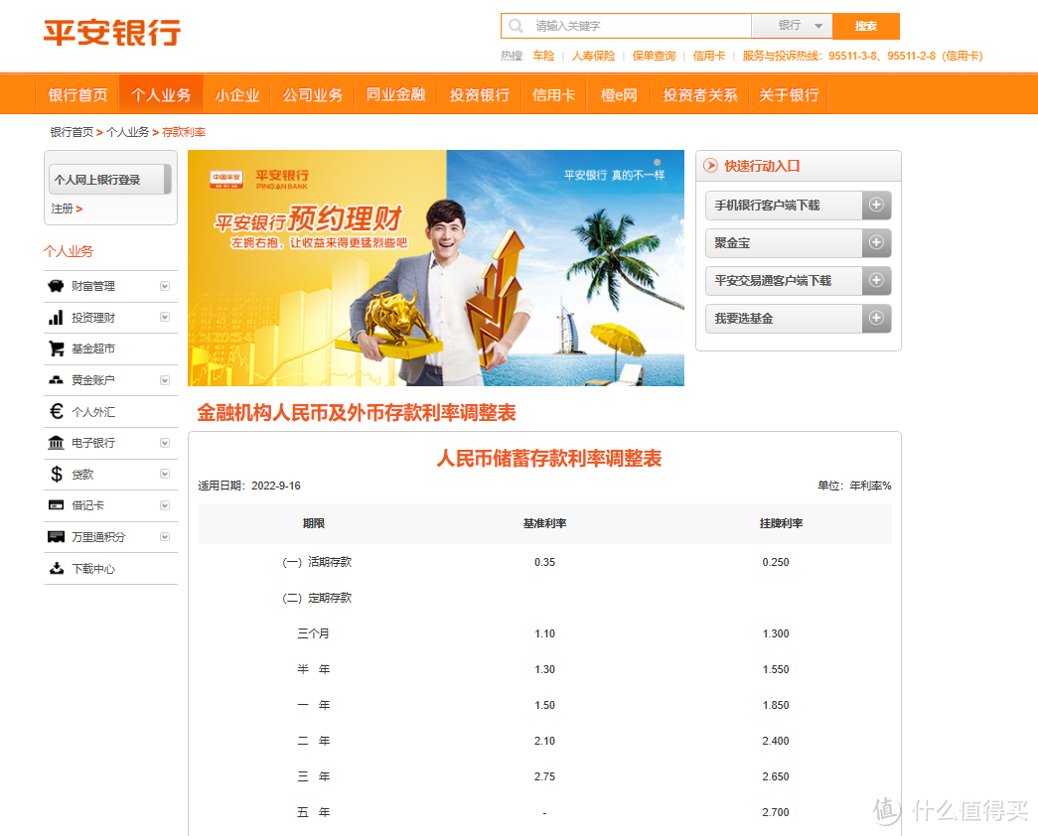Screen dimensions: 1038x836
Task: Click the 预约理财 promotional banner
Action: coord(436,267)
